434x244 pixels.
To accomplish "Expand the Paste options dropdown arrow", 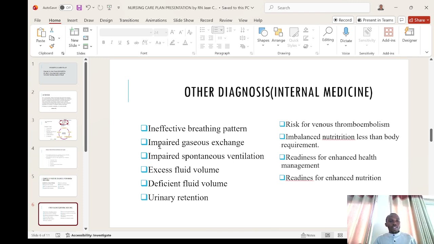I will click(41, 46).
